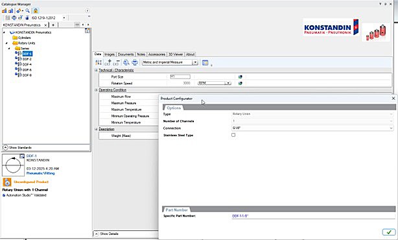The width and height of the screenshot is (398, 240).
Task: Click the tab-strip right arrow
Action: pos(88,25)
